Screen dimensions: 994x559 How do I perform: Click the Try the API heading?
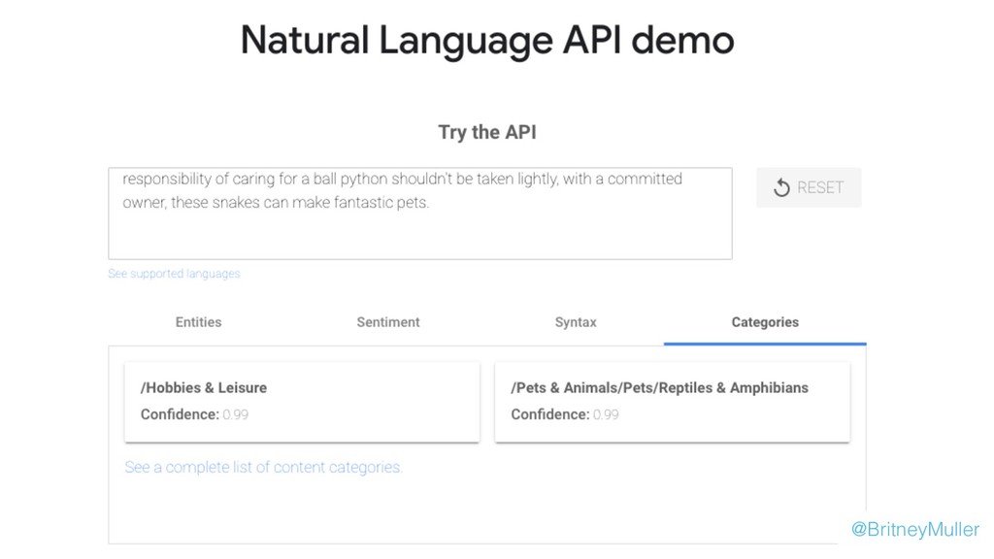[x=487, y=132]
